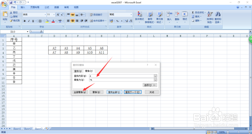Click Find All (查找全部) button
This screenshot has height=134, width=252.
[x=114, y=92]
